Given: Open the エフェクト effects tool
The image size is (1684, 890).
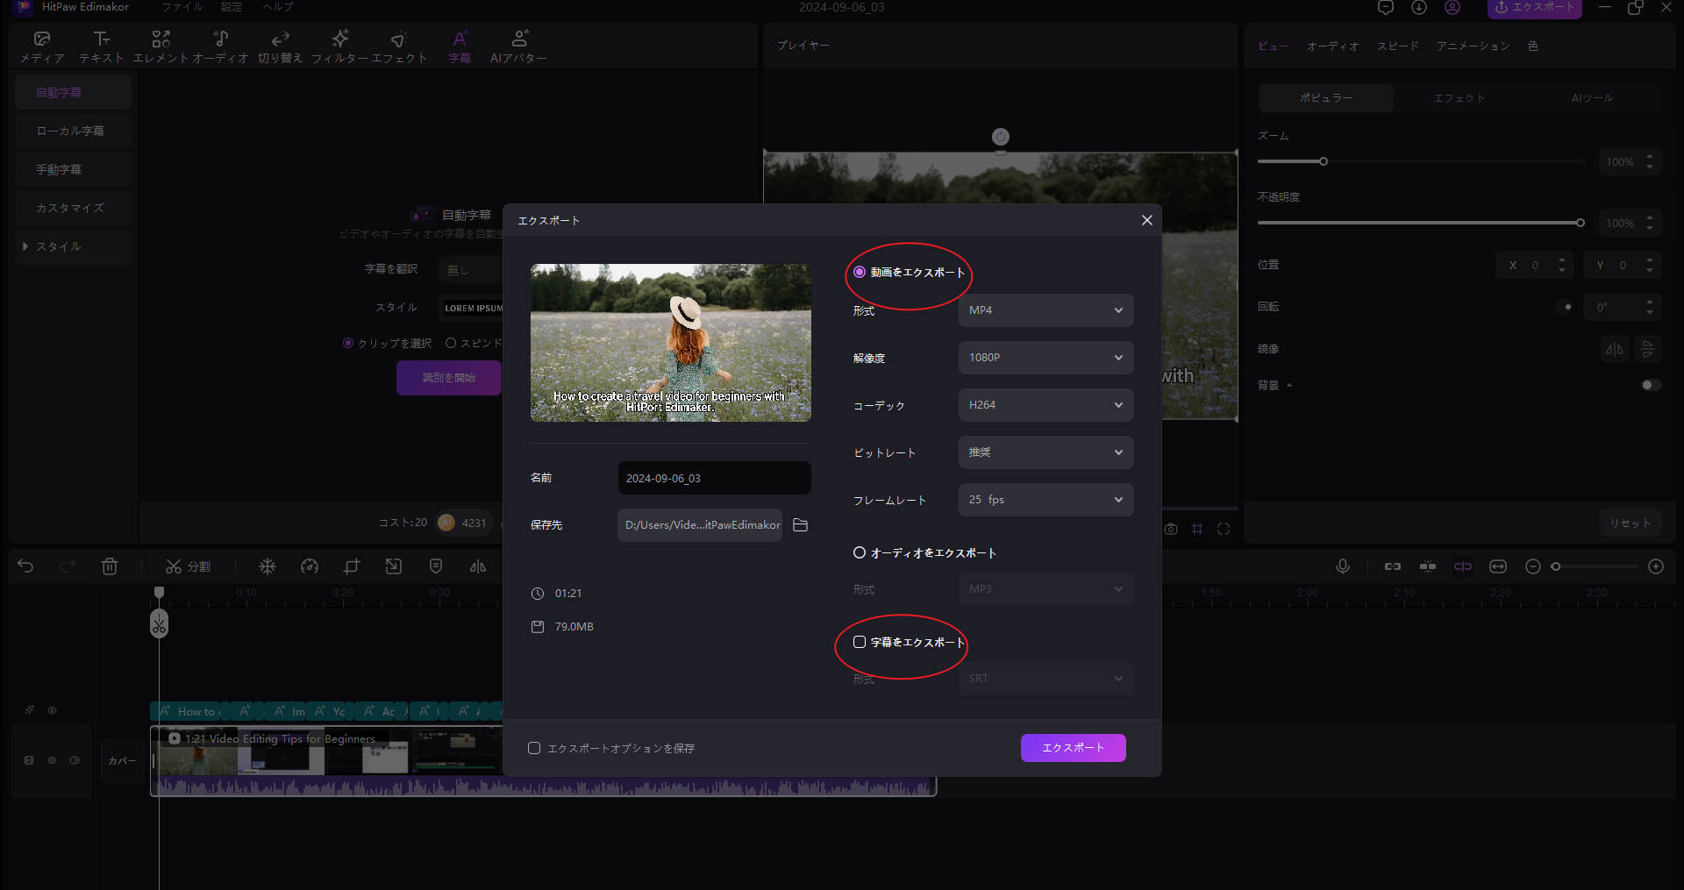Looking at the screenshot, I should 399,46.
